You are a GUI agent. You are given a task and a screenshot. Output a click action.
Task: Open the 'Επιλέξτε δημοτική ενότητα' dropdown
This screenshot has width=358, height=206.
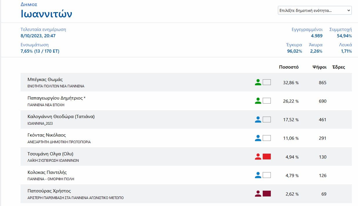315,10
